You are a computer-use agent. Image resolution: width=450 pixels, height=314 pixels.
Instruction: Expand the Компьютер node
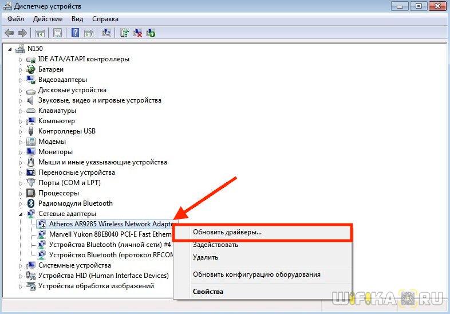[x=21, y=121]
